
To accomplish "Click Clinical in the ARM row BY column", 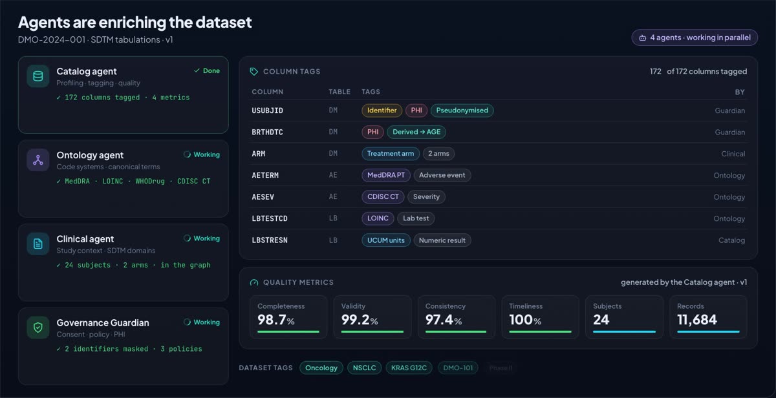I will [x=733, y=154].
